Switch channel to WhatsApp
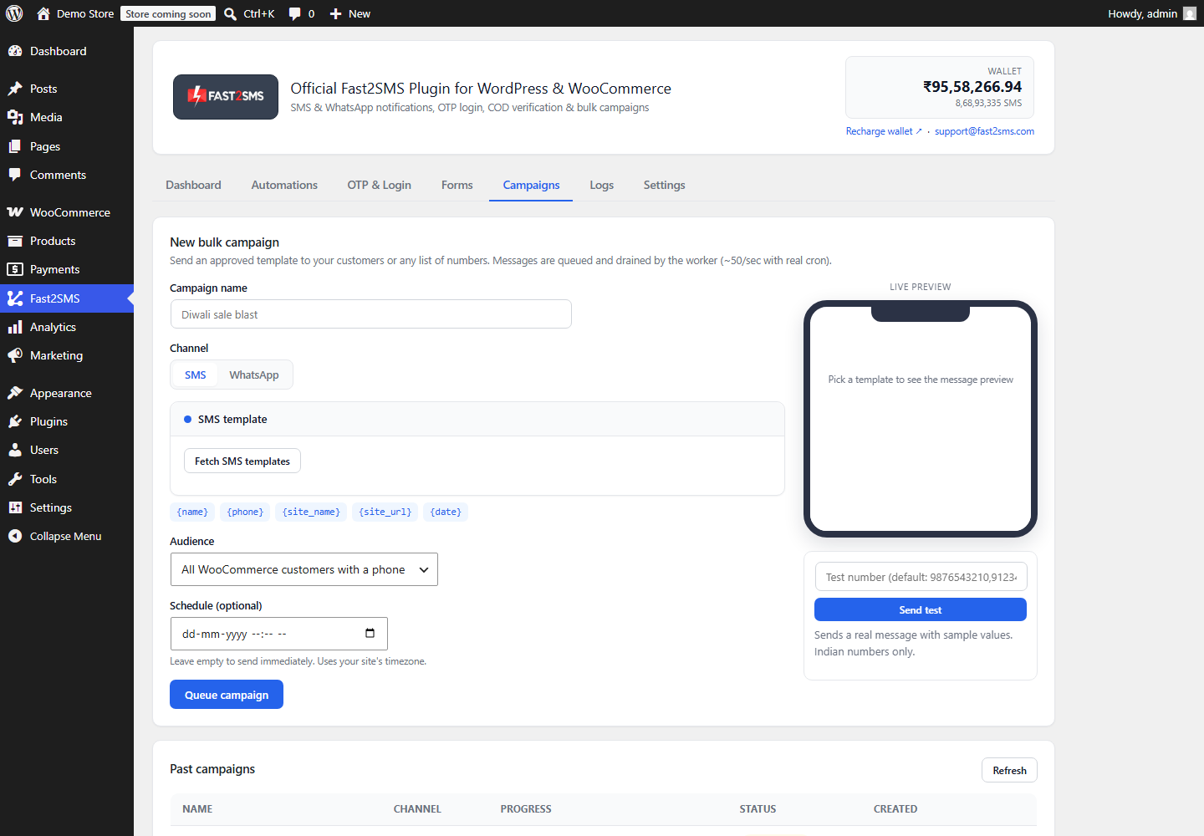Screen dimensions: 1204x836 tap(254, 375)
